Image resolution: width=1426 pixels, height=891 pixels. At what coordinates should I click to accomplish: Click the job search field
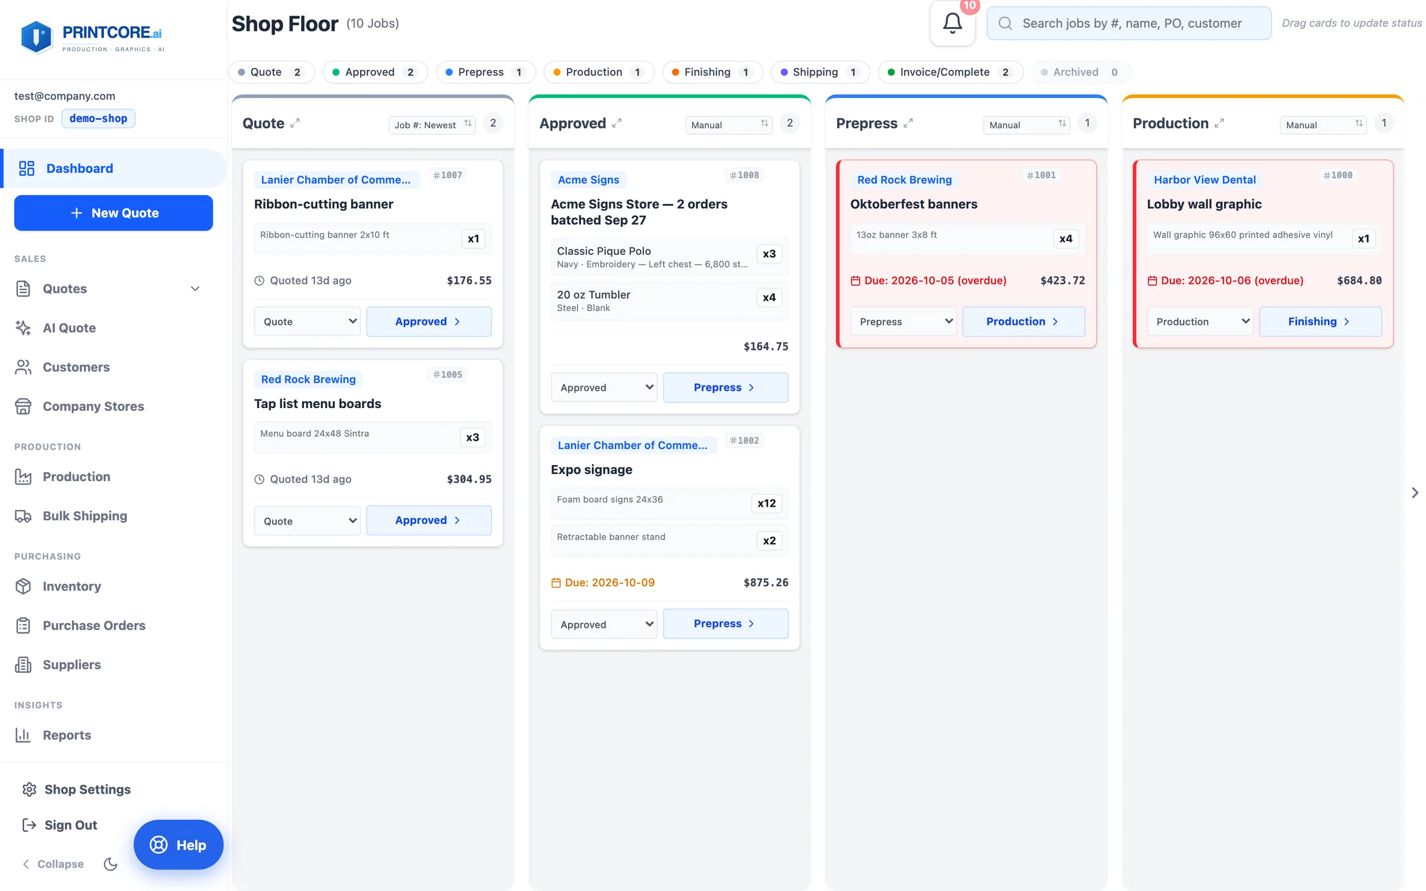(x=1129, y=23)
